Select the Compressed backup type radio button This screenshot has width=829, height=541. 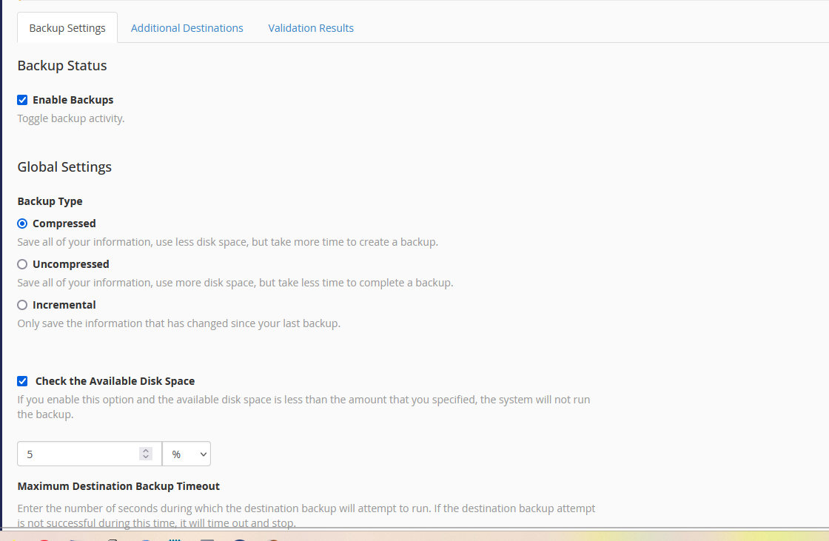tap(22, 224)
